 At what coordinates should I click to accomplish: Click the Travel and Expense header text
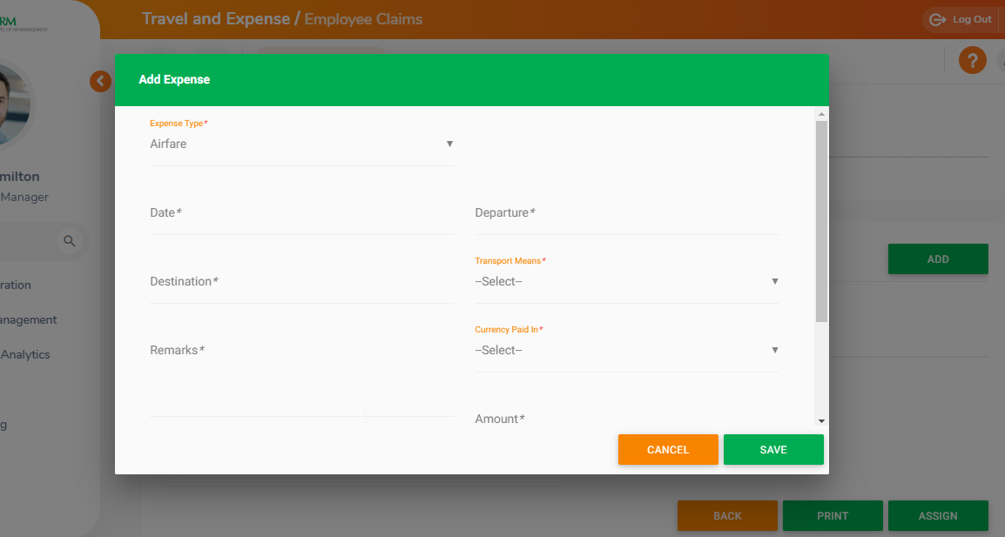pyautogui.click(x=215, y=19)
